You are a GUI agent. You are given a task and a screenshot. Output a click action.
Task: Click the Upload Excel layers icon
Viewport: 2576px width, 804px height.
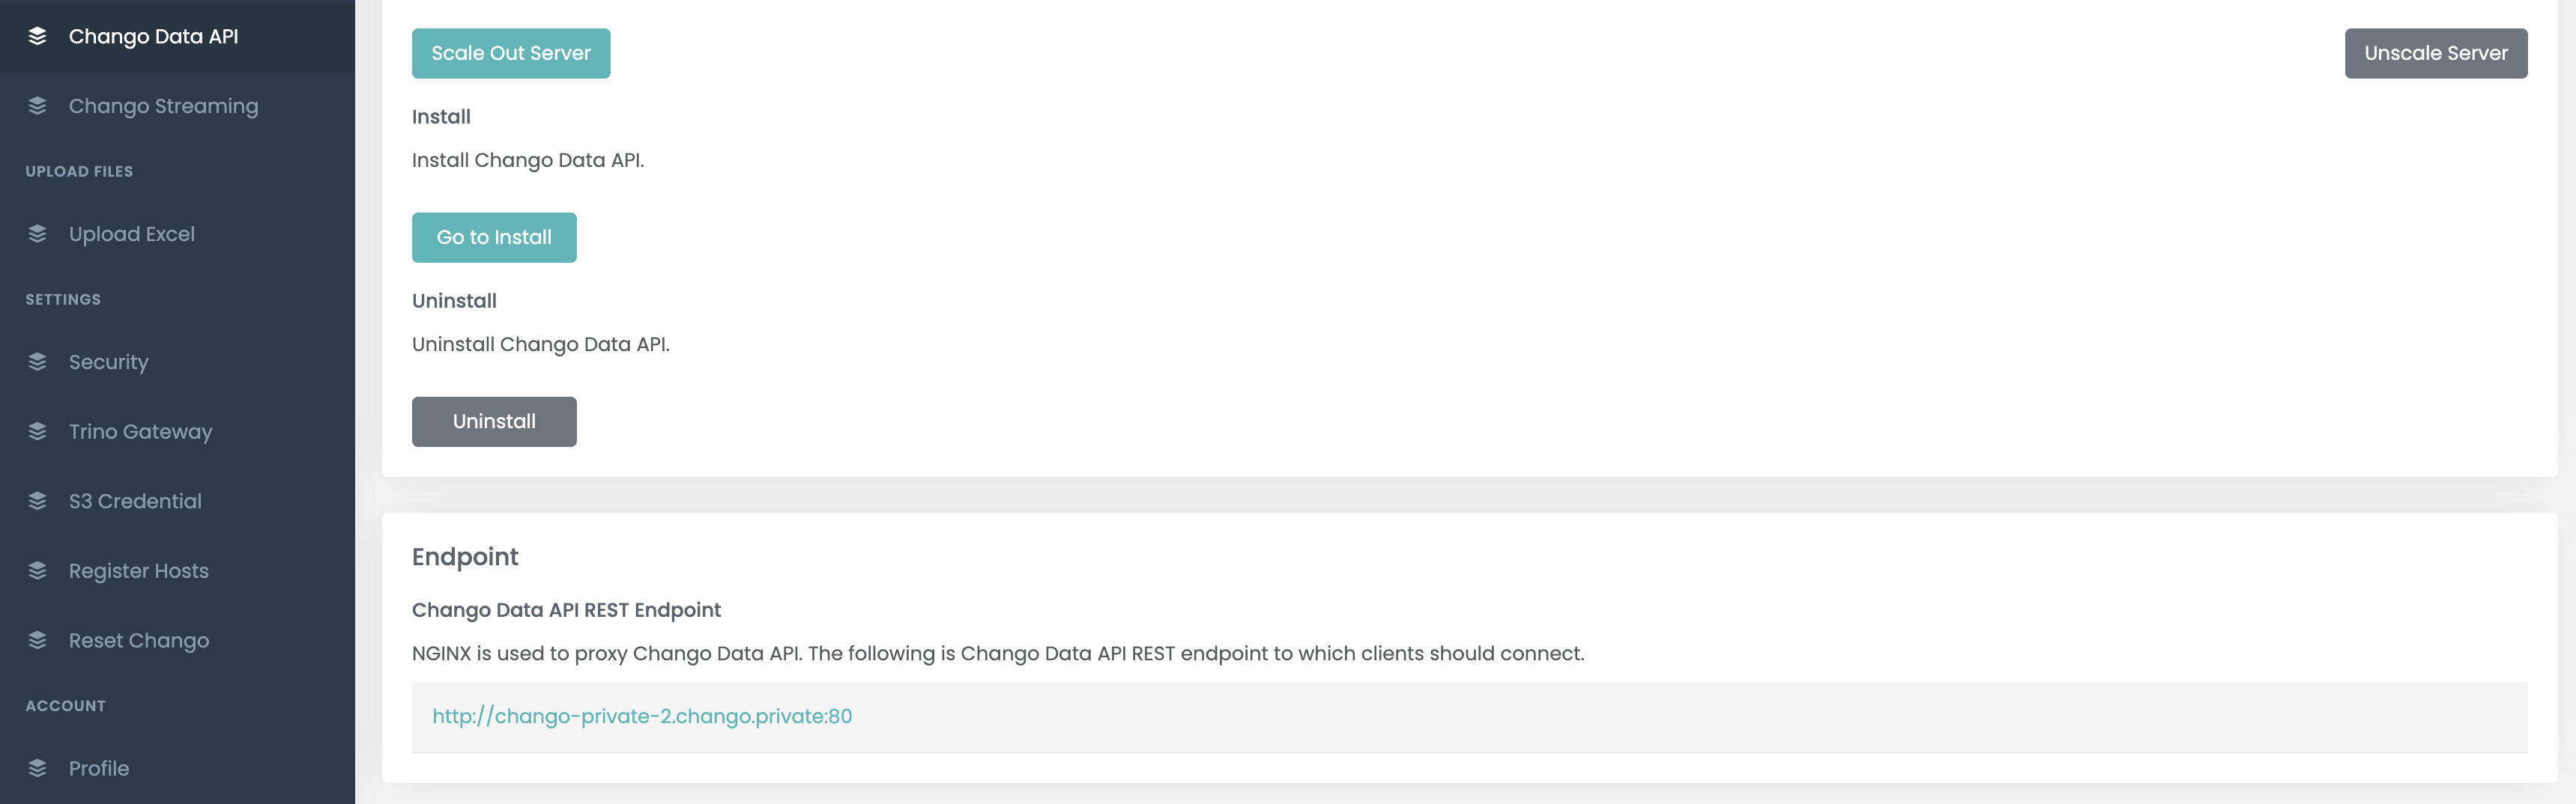coord(38,234)
